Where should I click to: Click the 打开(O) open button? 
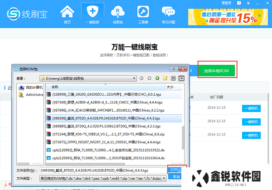tap(175, 170)
